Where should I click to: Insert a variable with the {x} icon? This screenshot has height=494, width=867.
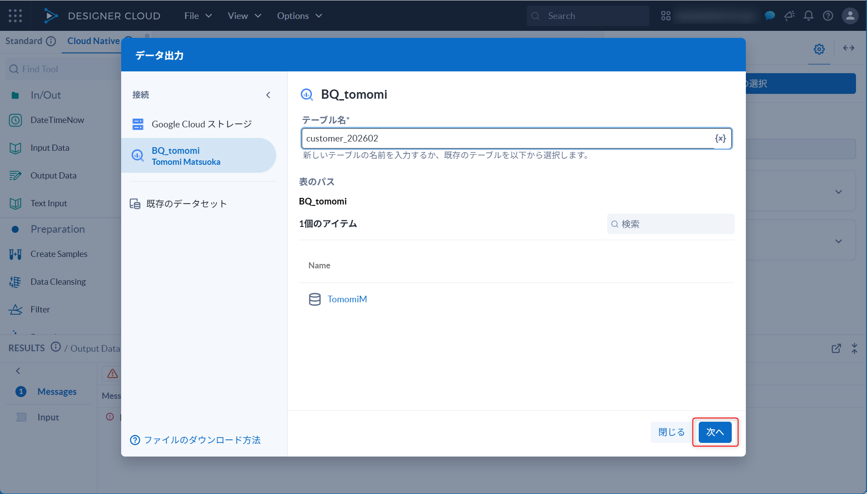720,138
